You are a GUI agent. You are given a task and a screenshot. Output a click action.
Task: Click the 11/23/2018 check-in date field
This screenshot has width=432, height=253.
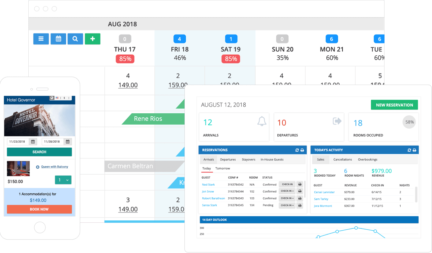point(18,142)
